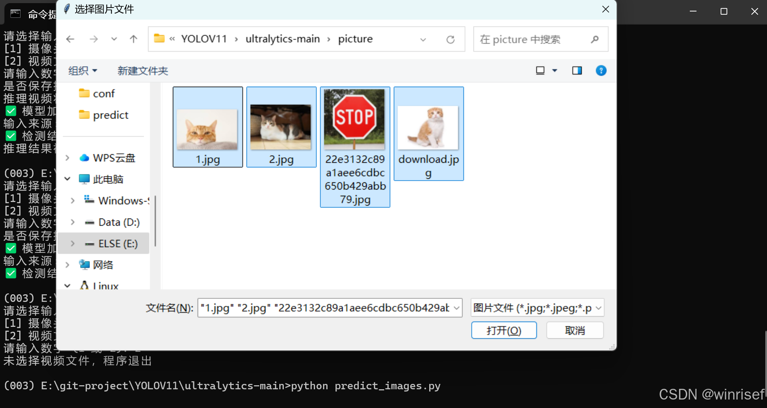Screen dimensions: 767x408
Task: Click the search magnifier icon
Action: point(595,39)
